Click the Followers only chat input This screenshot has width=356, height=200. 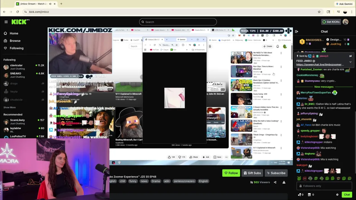pos(324,186)
